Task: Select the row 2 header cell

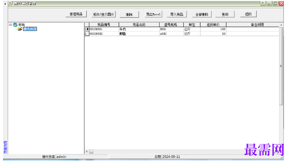Action: [87, 34]
